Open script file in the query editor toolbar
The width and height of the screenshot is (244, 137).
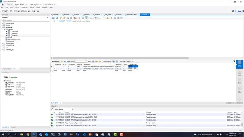(x=53, y=18)
